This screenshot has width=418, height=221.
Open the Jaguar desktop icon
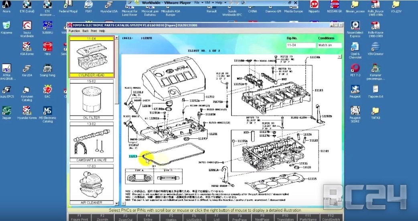(6, 111)
